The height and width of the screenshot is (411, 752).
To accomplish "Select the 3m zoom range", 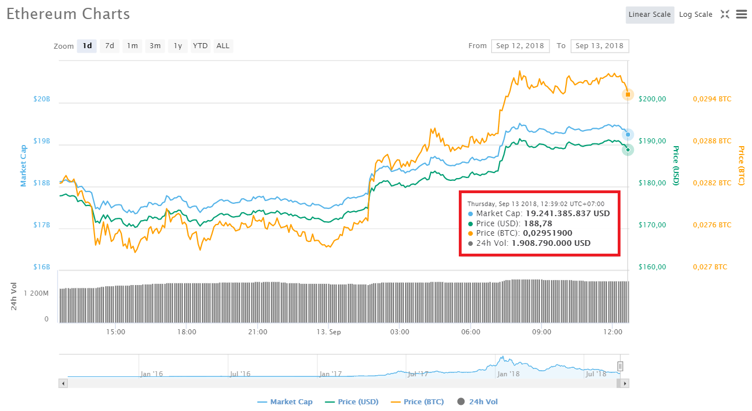I will [x=155, y=46].
